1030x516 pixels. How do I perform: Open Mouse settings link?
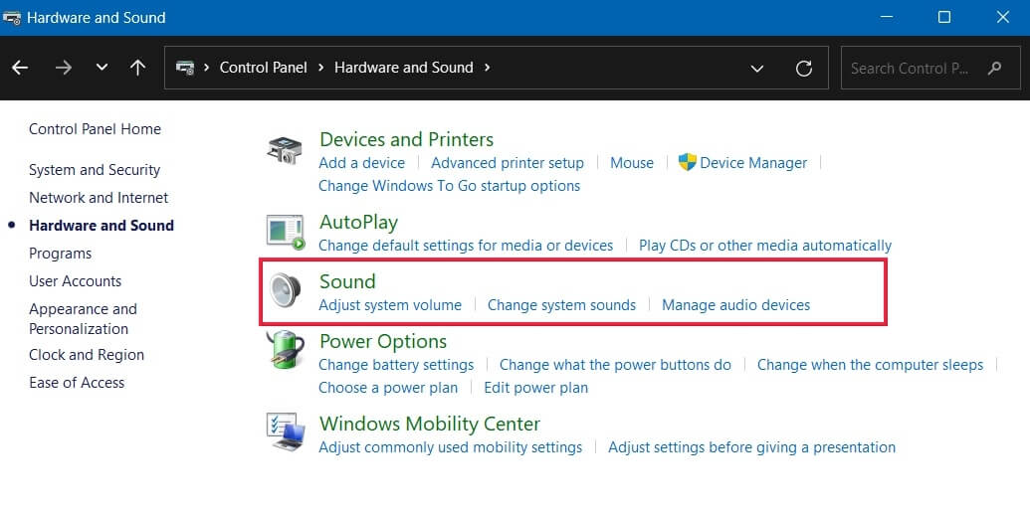632,163
